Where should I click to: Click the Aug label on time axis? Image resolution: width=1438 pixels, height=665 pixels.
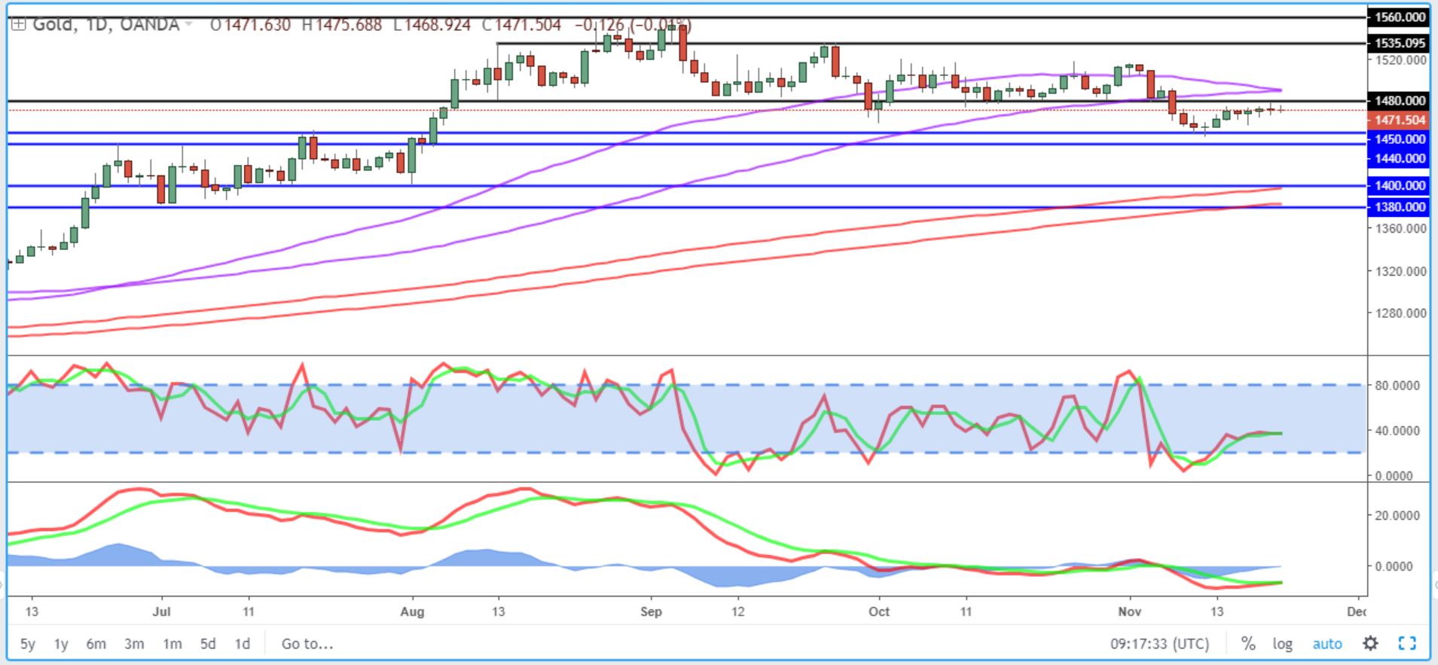pyautogui.click(x=412, y=612)
